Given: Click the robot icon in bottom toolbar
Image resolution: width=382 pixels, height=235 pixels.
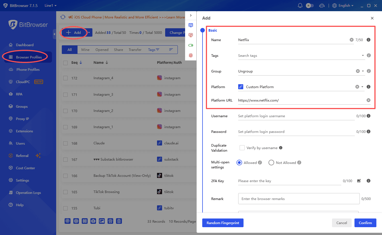Looking at the screenshot, I should click(93, 221).
